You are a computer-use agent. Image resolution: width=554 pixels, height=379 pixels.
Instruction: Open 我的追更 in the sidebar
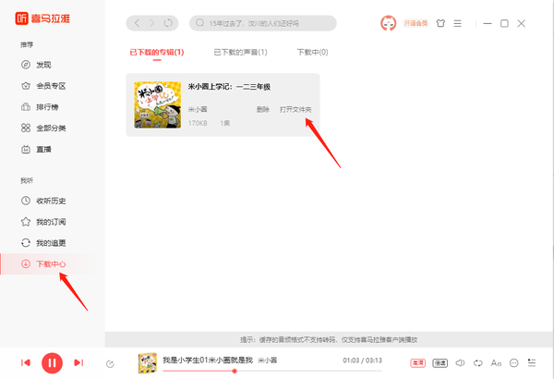tap(43, 243)
